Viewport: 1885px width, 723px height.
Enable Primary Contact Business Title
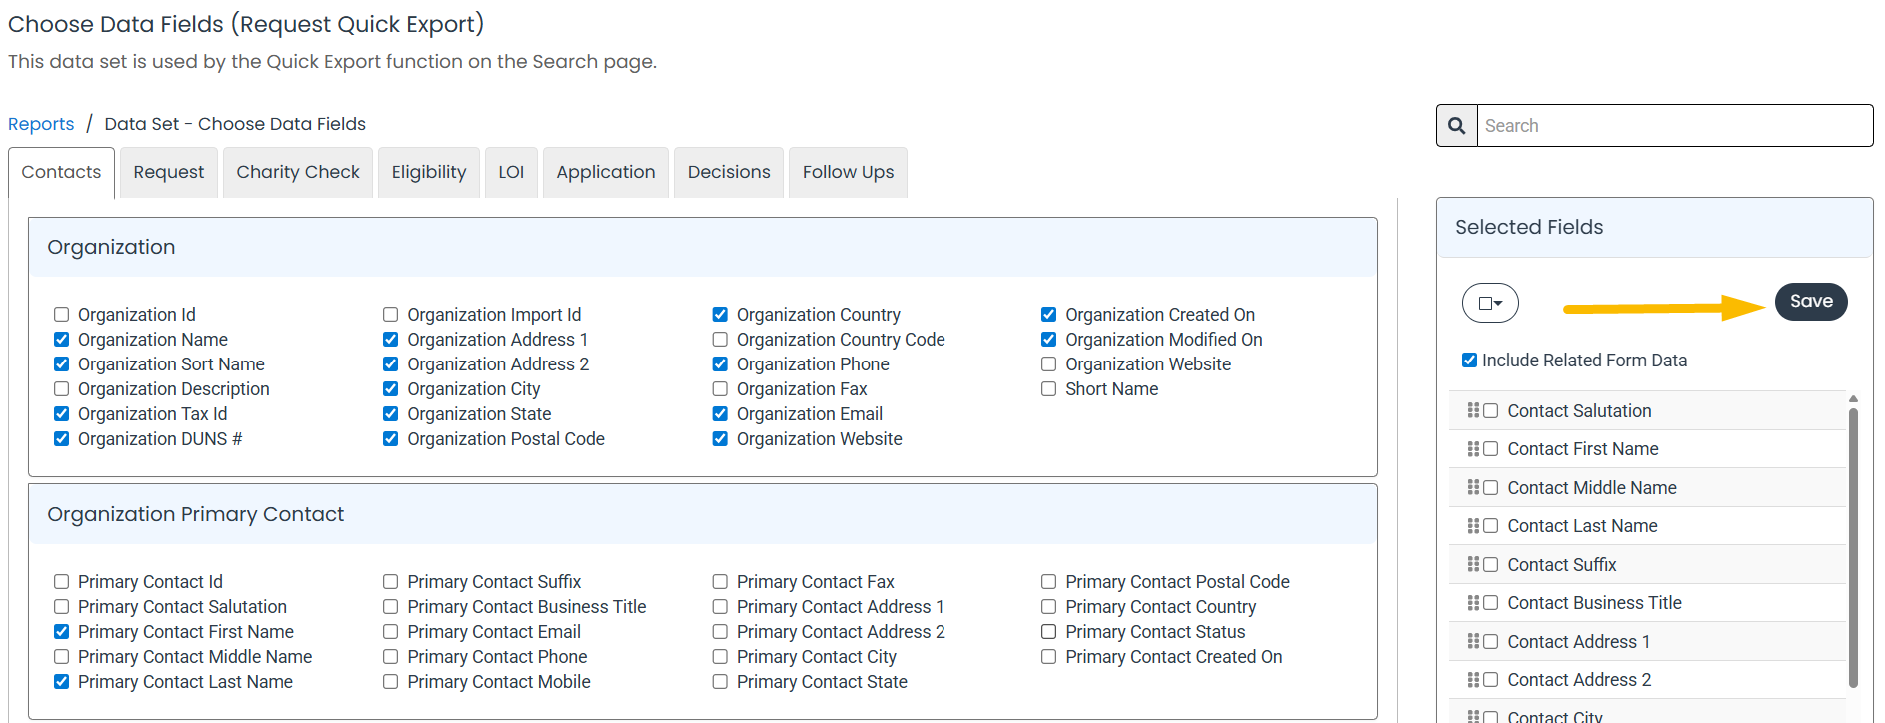391,607
